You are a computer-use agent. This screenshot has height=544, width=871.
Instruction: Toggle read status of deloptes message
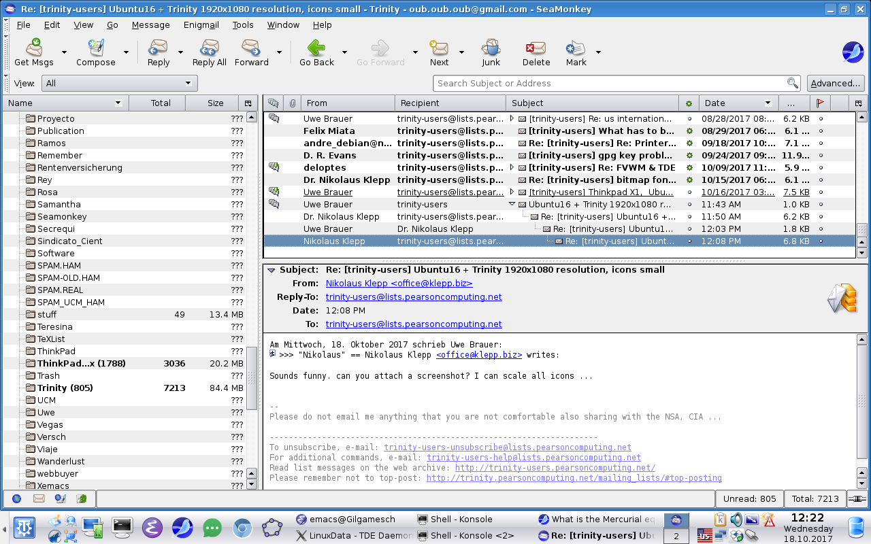pyautogui.click(x=689, y=167)
